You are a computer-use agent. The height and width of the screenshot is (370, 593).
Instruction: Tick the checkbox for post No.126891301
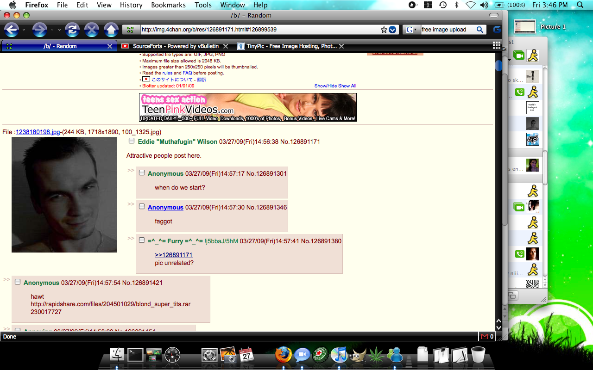click(x=142, y=173)
